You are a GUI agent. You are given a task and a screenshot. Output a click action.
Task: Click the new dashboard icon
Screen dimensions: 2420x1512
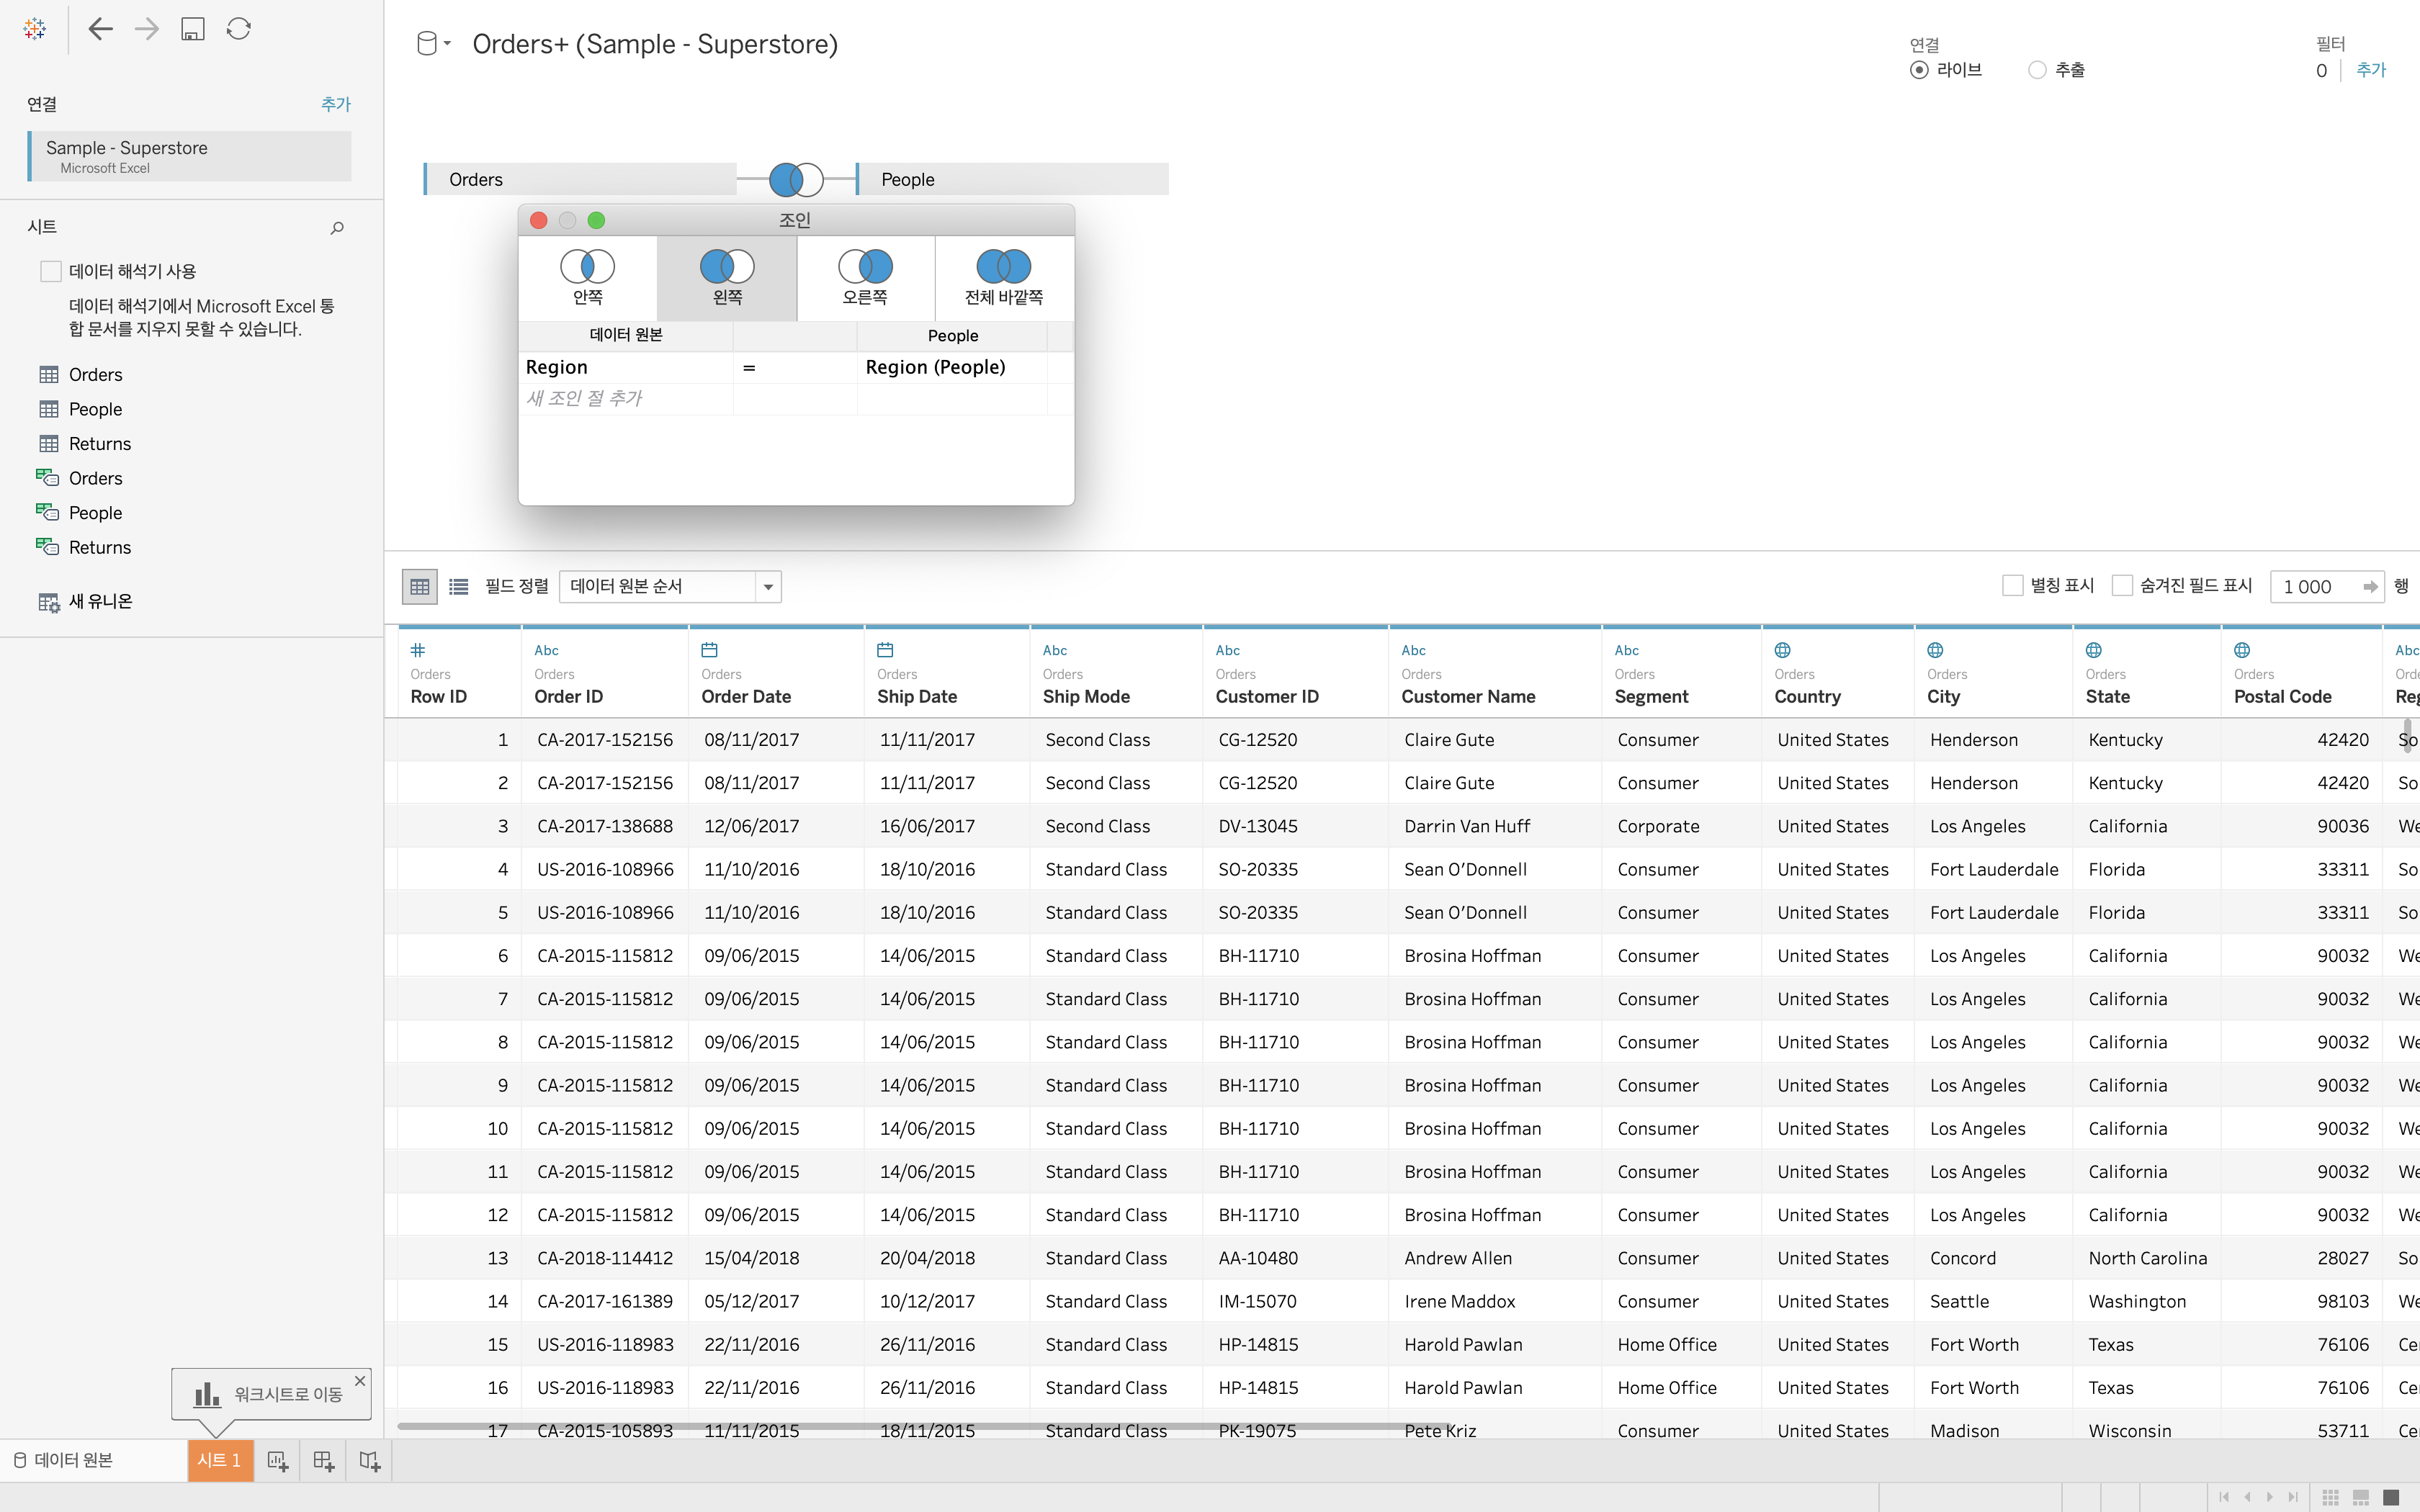pos(323,1461)
